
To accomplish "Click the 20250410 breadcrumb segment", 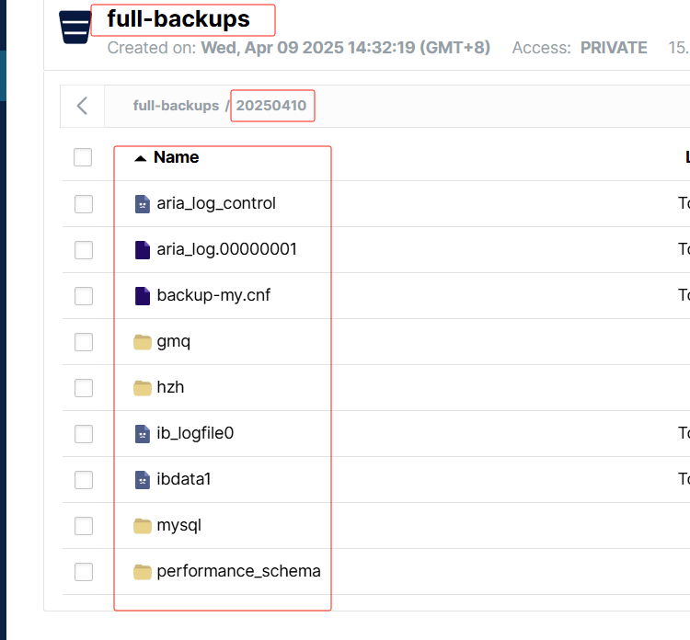I will (x=271, y=106).
